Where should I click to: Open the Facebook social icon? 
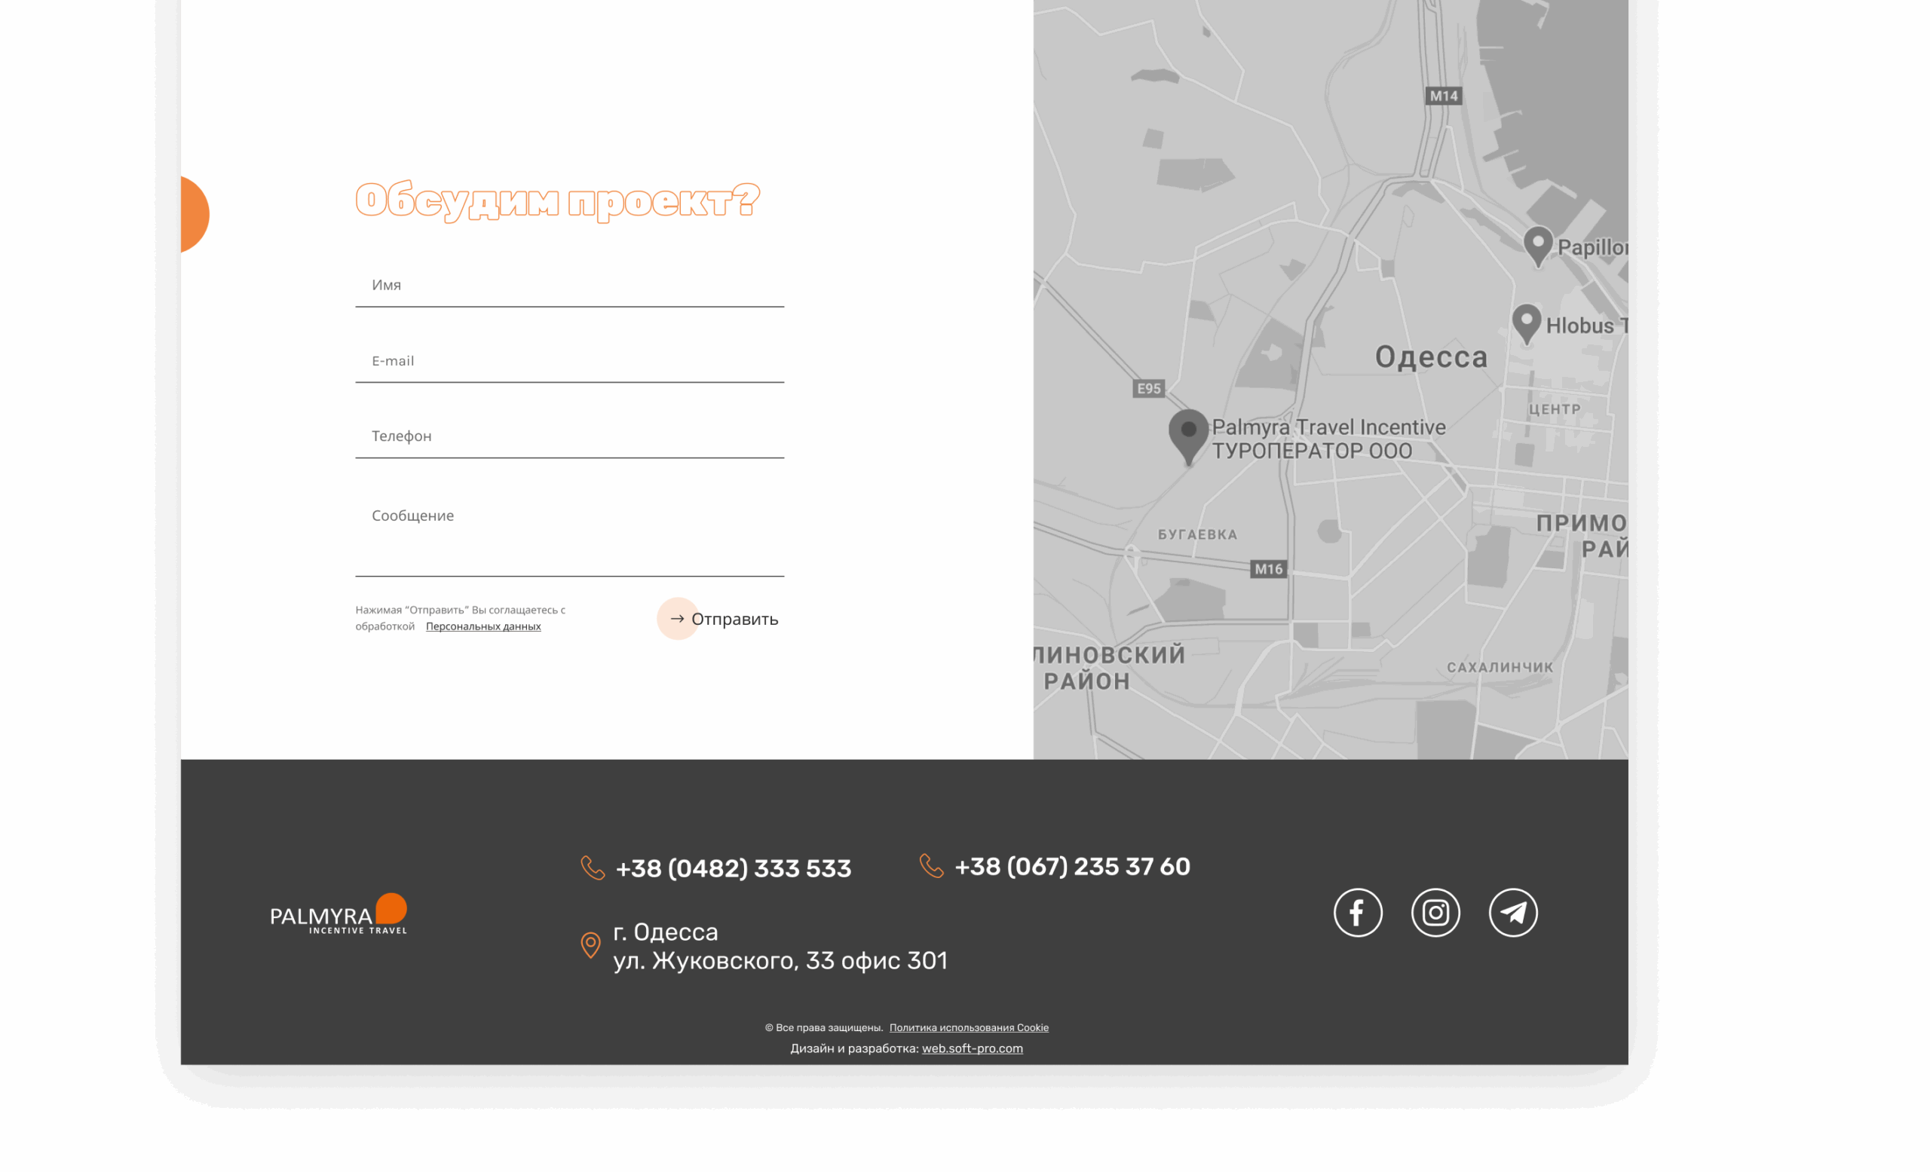point(1358,912)
